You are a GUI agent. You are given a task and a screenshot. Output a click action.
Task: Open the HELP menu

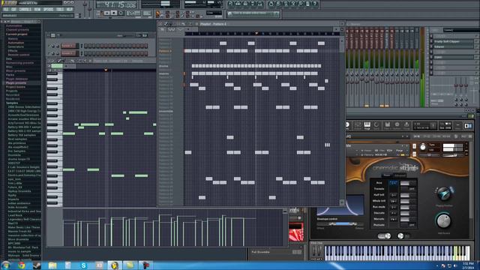(x=70, y=10)
